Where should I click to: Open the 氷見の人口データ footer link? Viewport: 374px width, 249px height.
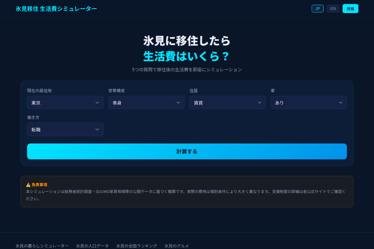coord(92,246)
